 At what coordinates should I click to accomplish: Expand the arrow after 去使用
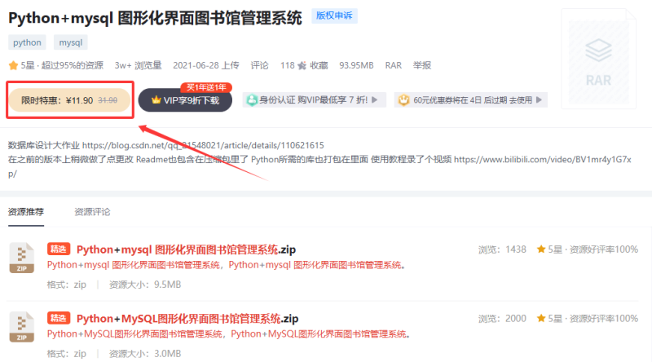click(x=539, y=99)
